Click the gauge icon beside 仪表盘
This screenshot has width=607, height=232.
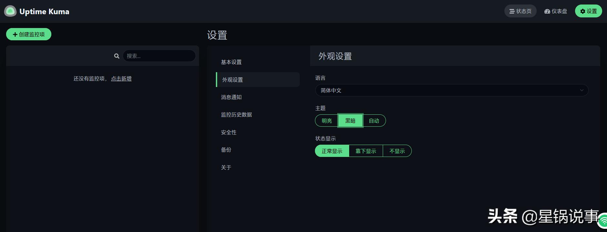[x=547, y=11]
